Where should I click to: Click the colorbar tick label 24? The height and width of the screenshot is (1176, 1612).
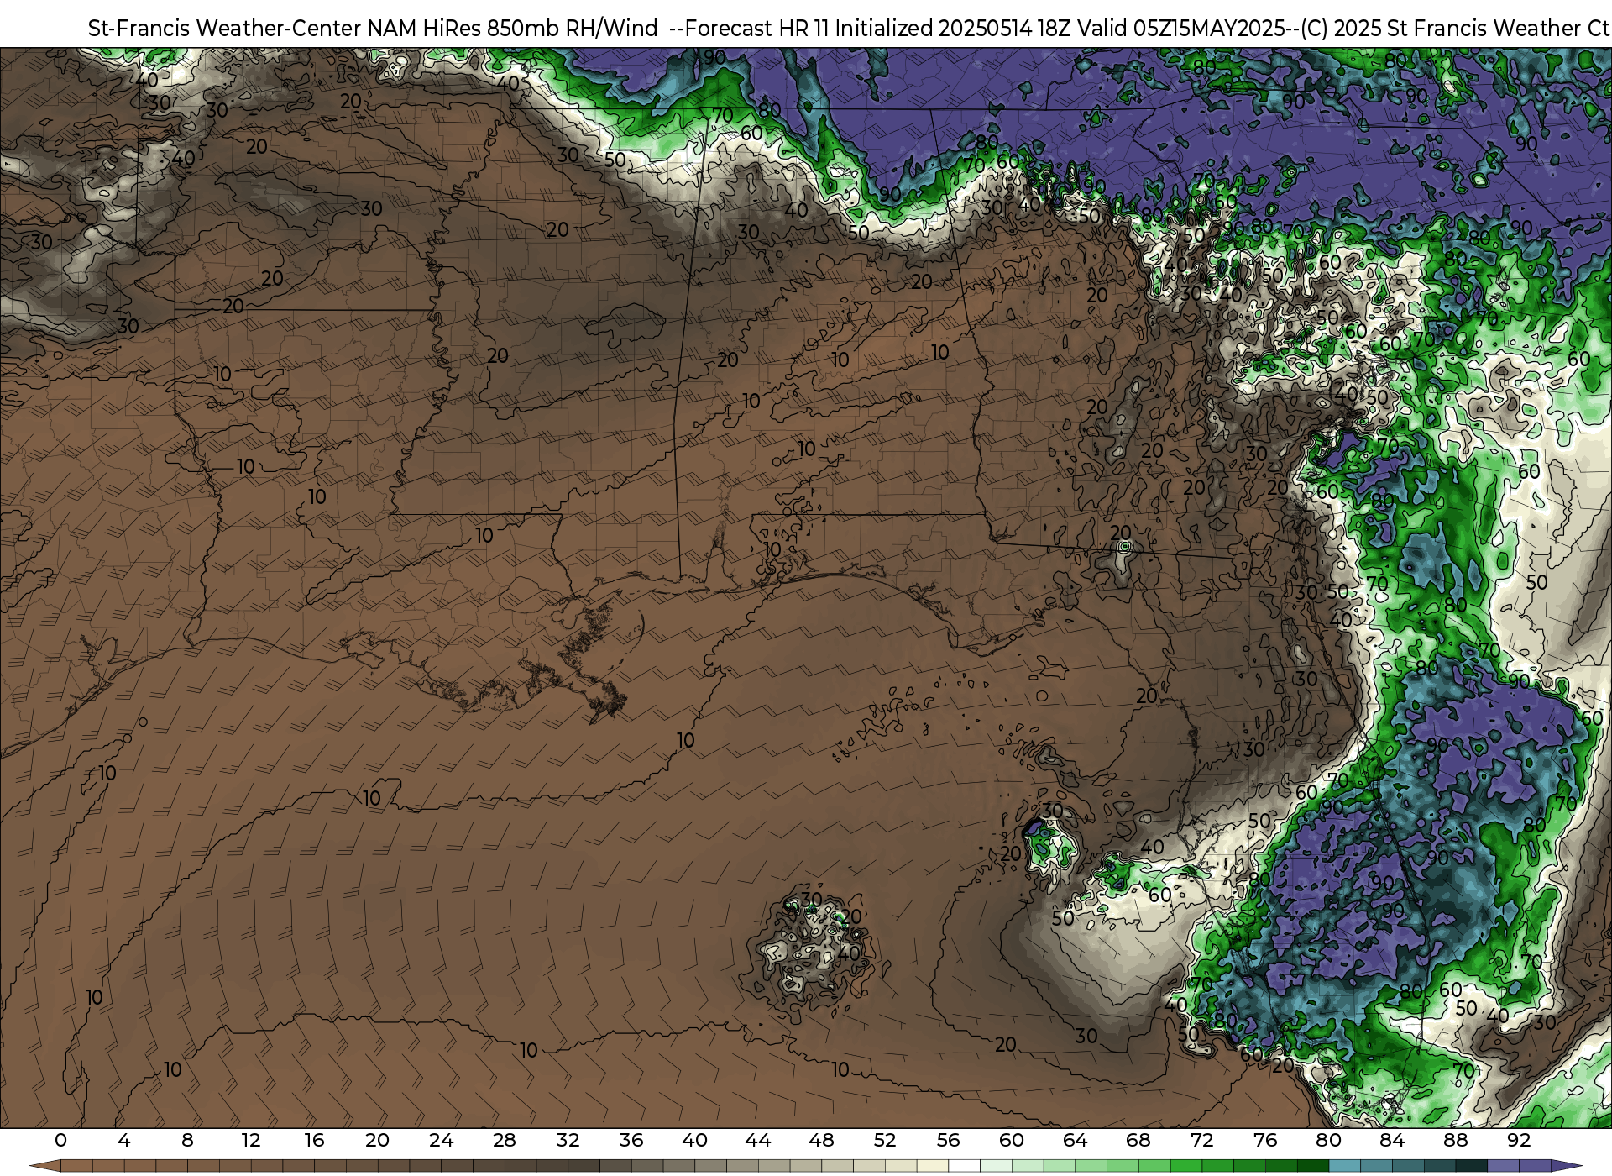pyautogui.click(x=441, y=1140)
